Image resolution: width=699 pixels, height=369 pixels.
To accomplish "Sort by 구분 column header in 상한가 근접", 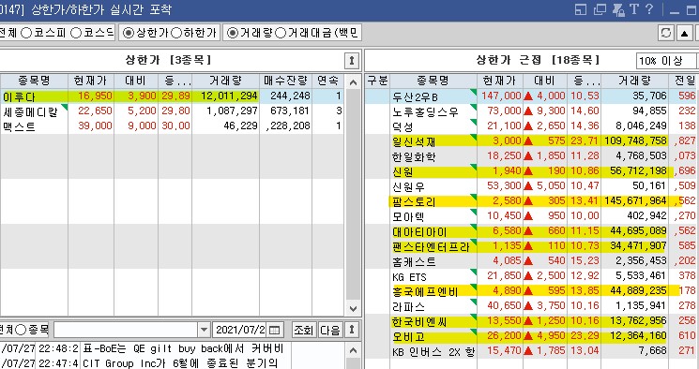I will [x=377, y=81].
